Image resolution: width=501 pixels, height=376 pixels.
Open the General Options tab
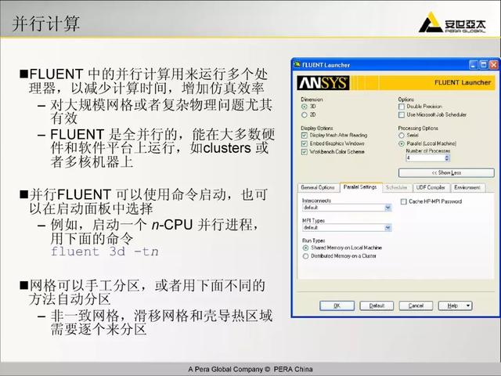tap(318, 188)
